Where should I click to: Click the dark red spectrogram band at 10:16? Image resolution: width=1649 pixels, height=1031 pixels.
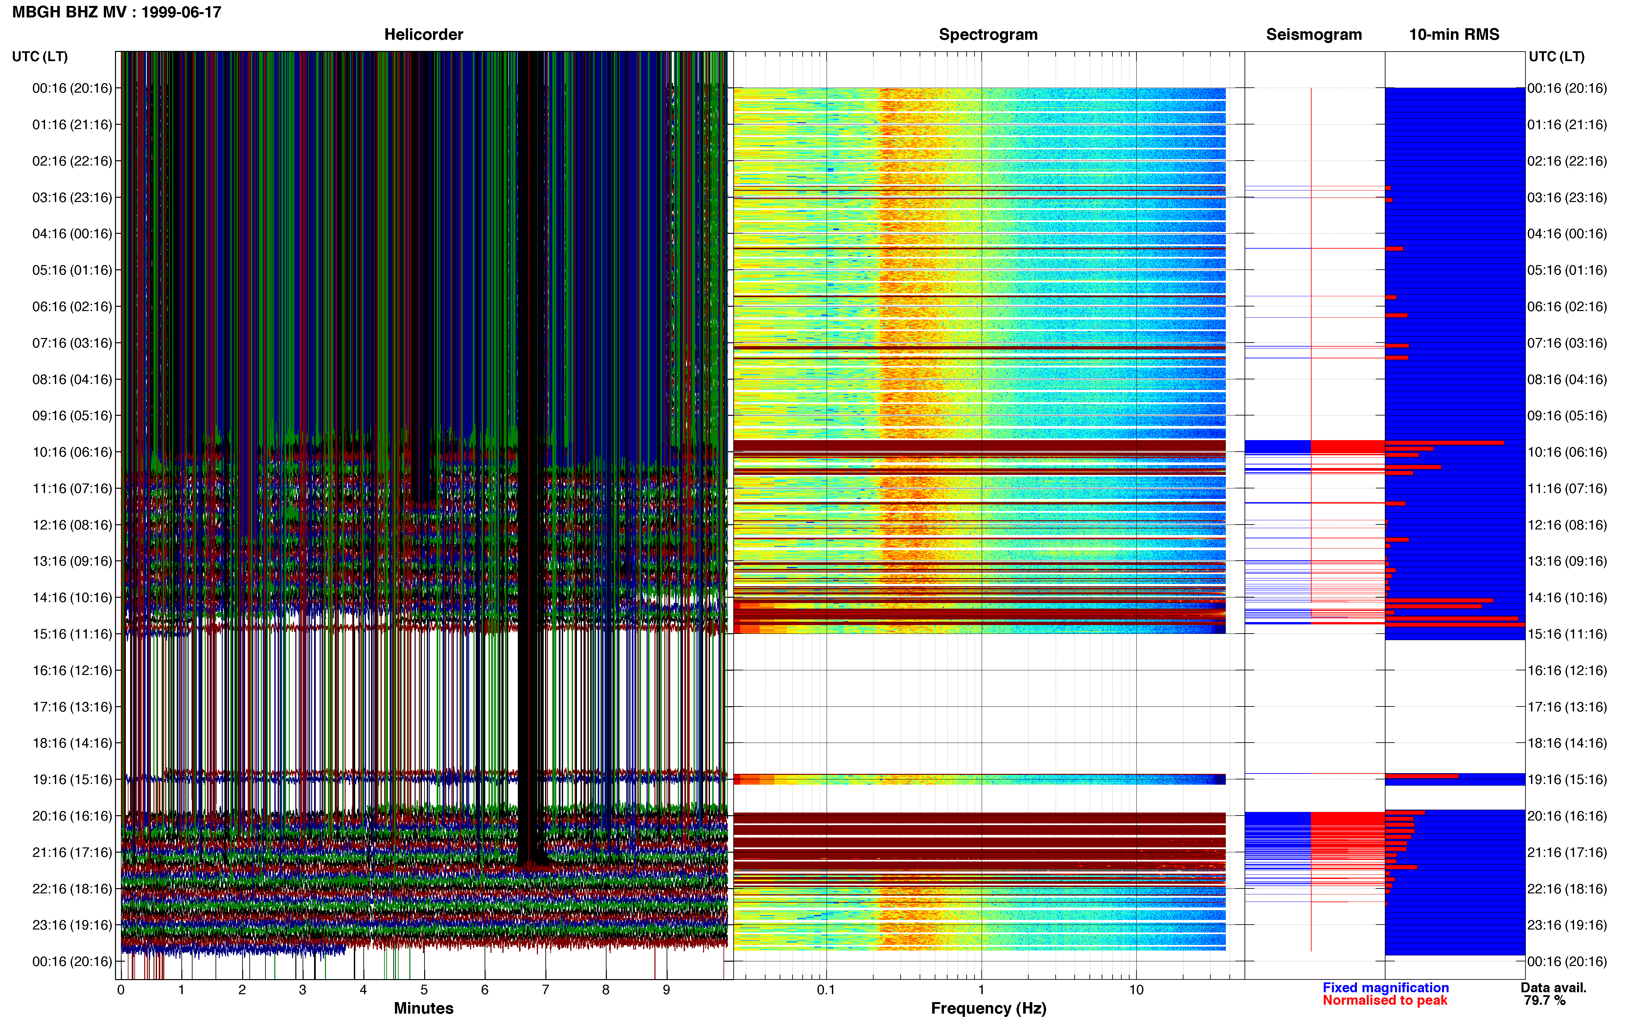pos(979,446)
